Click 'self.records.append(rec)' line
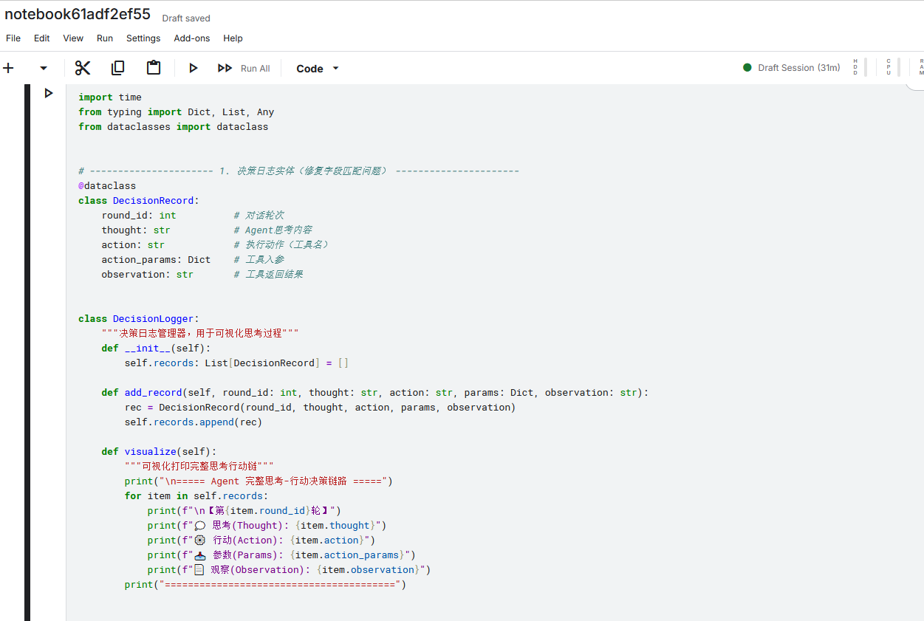This screenshot has width=924, height=621. (194, 422)
